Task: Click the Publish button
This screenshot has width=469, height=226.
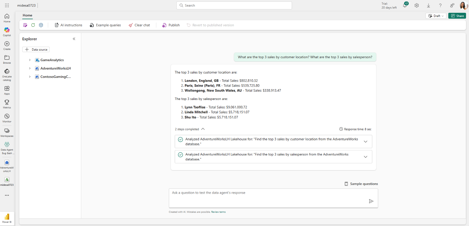Action: [x=171, y=25]
